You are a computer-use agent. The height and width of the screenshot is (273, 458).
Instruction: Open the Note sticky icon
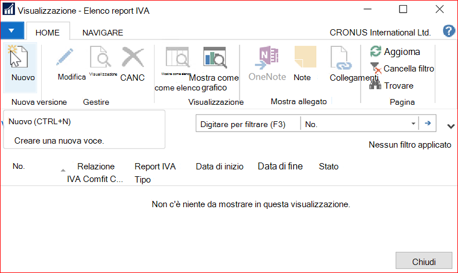(305, 57)
